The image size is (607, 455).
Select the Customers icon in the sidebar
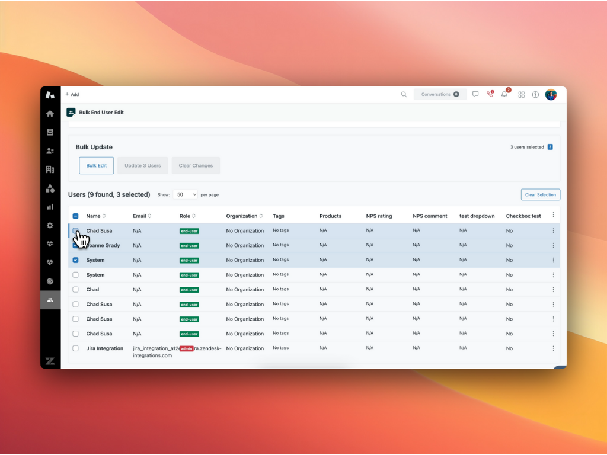pyautogui.click(x=50, y=150)
